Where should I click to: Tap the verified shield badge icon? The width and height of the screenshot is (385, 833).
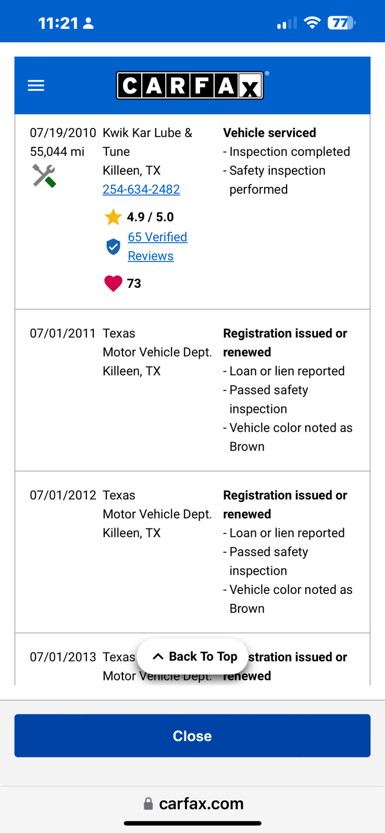113,247
